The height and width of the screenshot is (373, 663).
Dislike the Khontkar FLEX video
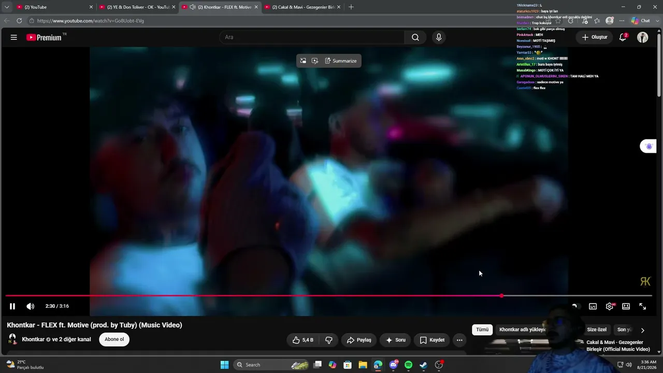click(x=329, y=340)
